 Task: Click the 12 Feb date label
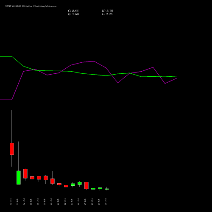65,202
